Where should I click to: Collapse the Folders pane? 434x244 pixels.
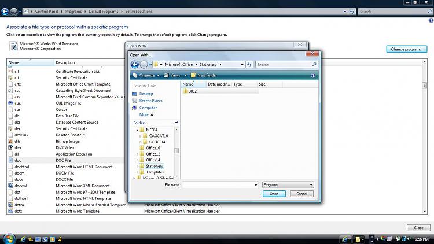click(x=176, y=123)
